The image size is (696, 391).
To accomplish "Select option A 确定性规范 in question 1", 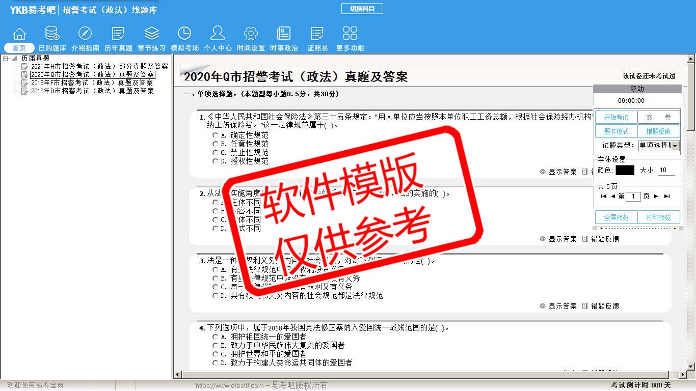I will [x=216, y=135].
